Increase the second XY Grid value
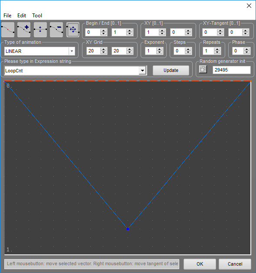 [x=129, y=49]
